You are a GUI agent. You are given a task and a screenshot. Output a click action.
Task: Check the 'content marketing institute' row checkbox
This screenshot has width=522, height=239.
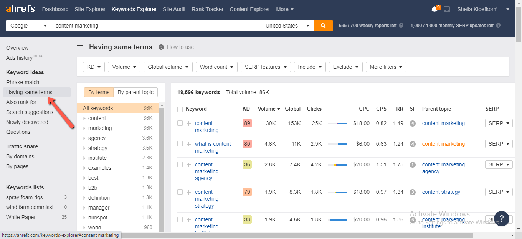pos(180,219)
